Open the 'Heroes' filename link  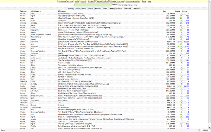pyautogui.click(x=61, y=105)
